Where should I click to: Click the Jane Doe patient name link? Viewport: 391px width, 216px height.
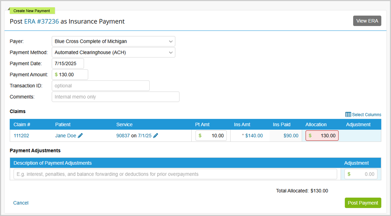tap(66, 136)
